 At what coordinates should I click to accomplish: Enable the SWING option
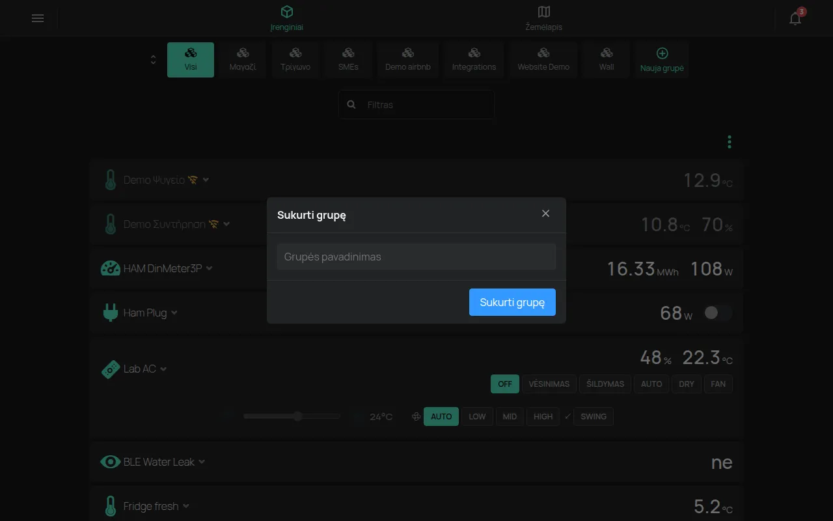click(593, 417)
